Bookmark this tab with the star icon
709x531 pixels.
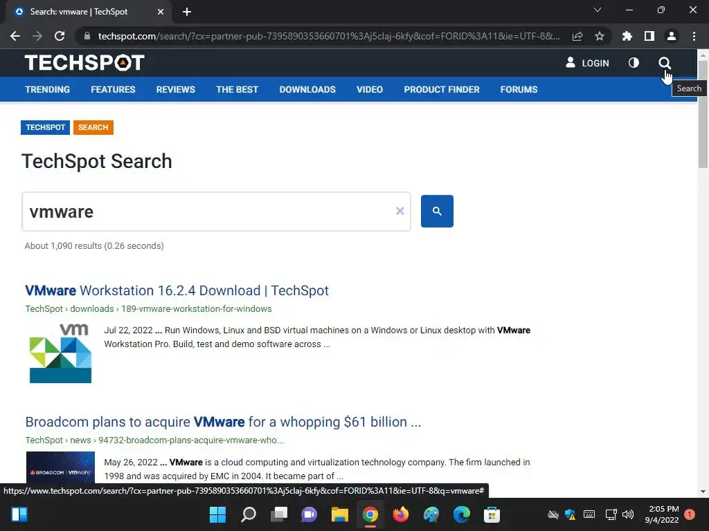600,36
